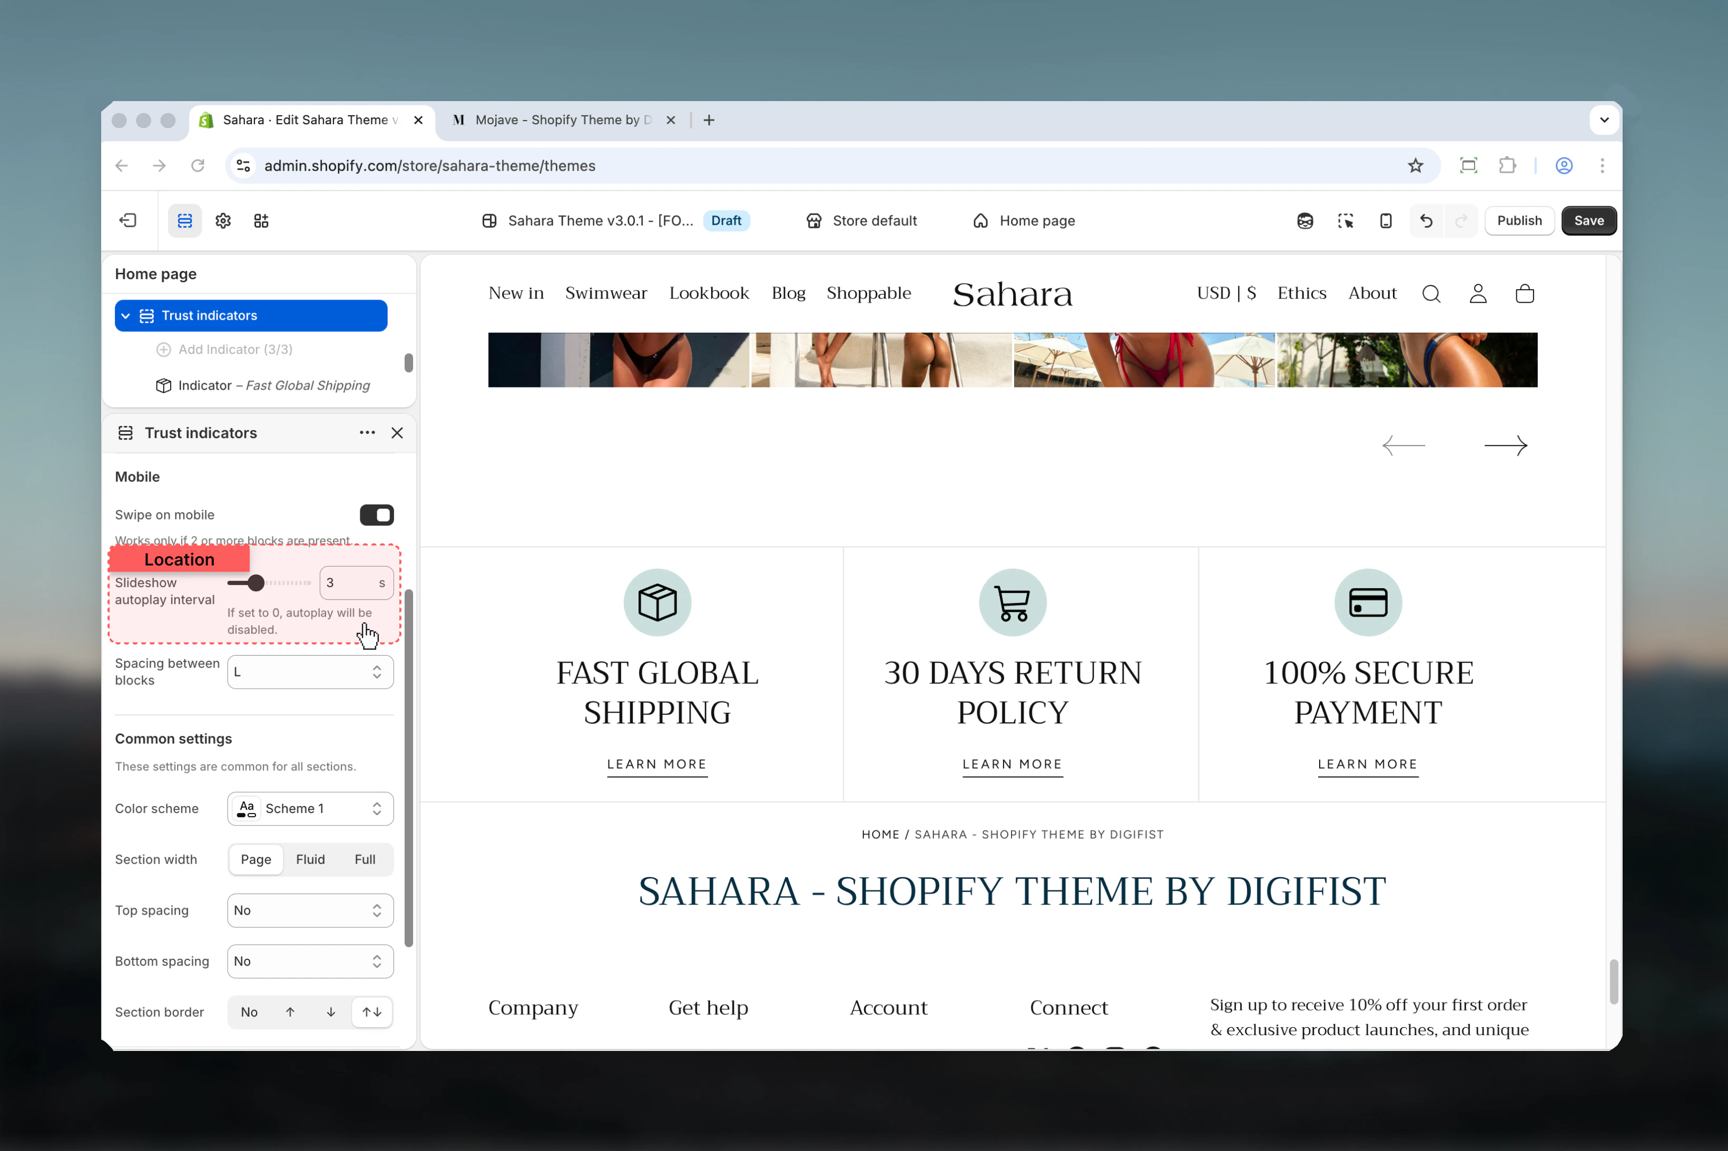The width and height of the screenshot is (1728, 1151).
Task: Open a new browser tab
Action: point(709,120)
